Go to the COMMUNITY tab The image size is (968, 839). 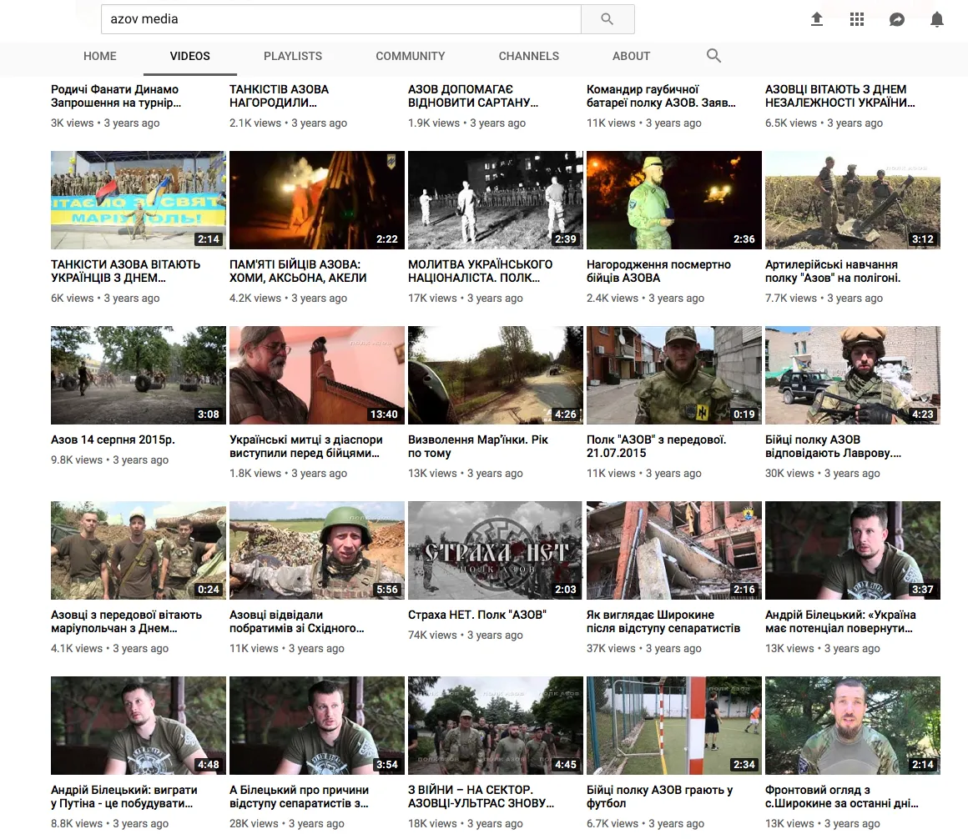(x=411, y=56)
